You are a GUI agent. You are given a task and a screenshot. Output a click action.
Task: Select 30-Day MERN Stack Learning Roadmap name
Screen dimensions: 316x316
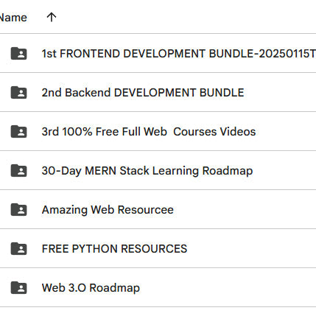(147, 171)
